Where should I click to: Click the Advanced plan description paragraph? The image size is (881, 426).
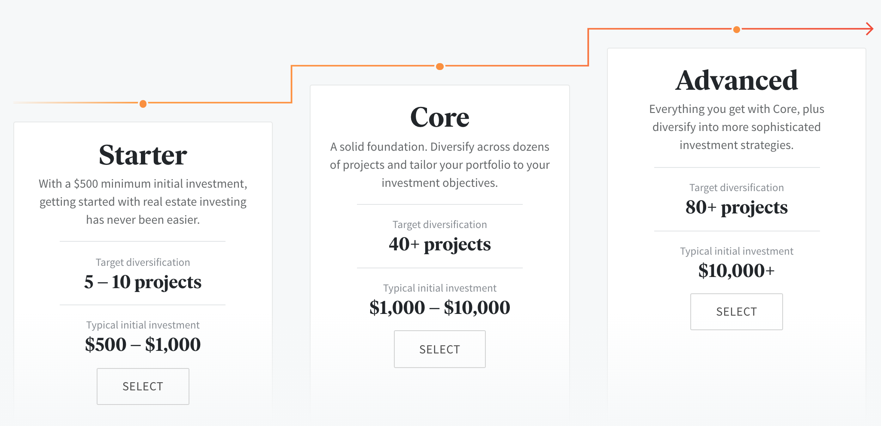(x=737, y=127)
